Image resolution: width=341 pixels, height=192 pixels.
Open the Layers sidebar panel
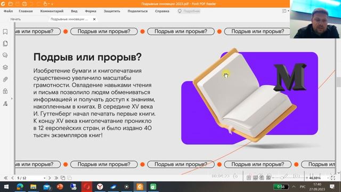coord(5,67)
